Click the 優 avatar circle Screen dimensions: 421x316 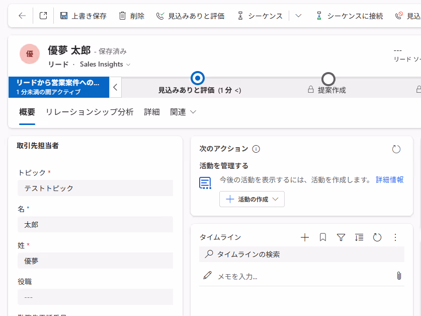pyautogui.click(x=30, y=54)
